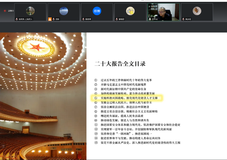
Task: Select the live webcam video tile
Action: pyautogui.click(x=164, y=12)
